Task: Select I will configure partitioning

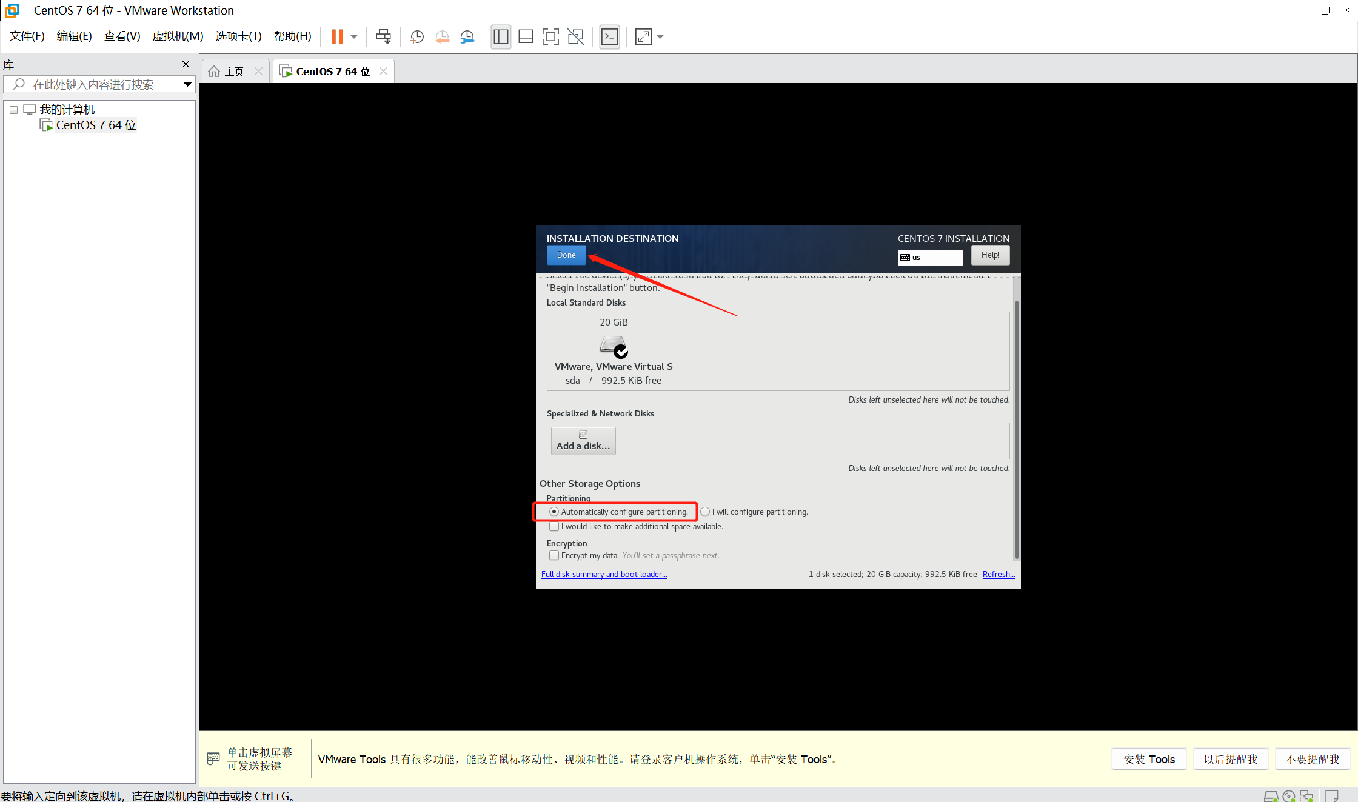Action: pyautogui.click(x=705, y=512)
